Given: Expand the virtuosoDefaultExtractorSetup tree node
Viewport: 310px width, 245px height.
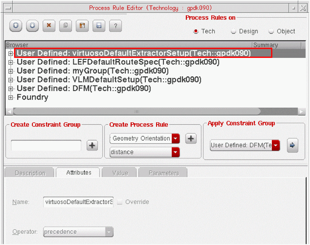Looking at the screenshot, I should click(11, 54).
